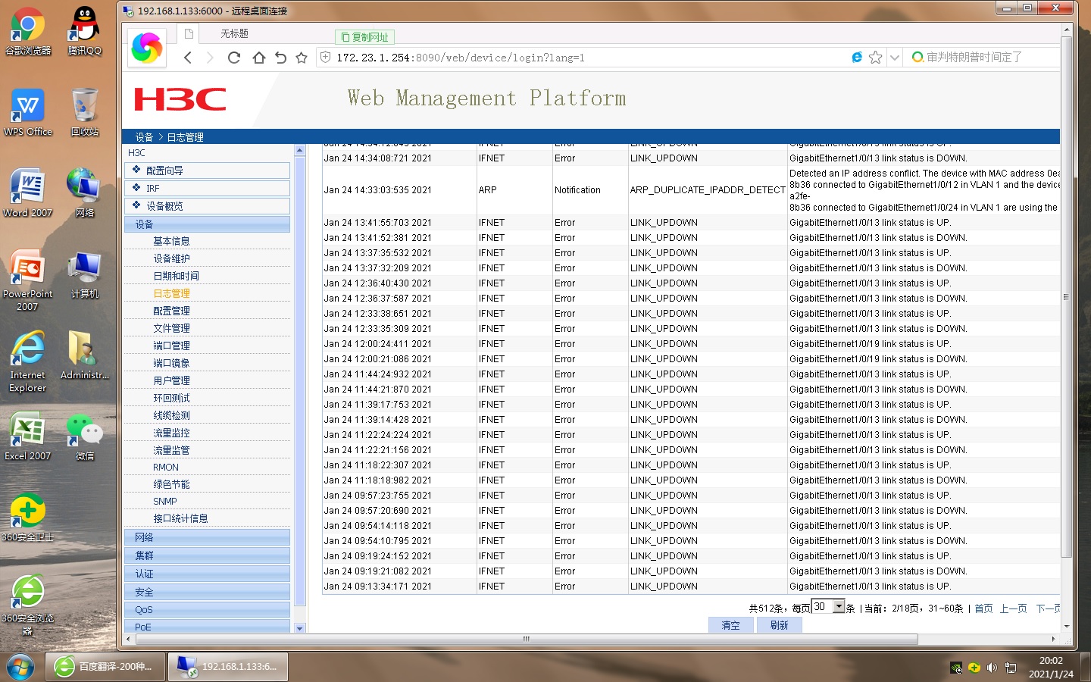
Task: Select 基本信息 in the device menu
Action: click(x=171, y=241)
